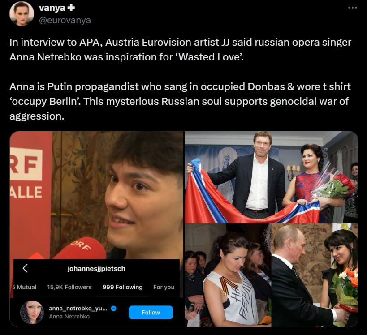This screenshot has height=335, width=367.
Task: Click the red ORF microphone in image
Action: tap(80, 249)
